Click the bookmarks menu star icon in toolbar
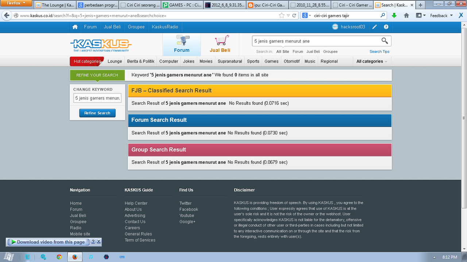This screenshot has height=262, width=467. coord(421,16)
